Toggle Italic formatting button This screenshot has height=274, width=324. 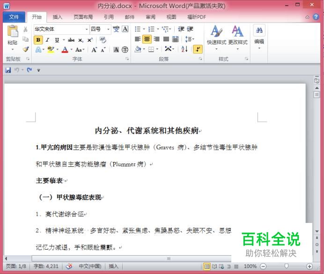click(x=48, y=40)
